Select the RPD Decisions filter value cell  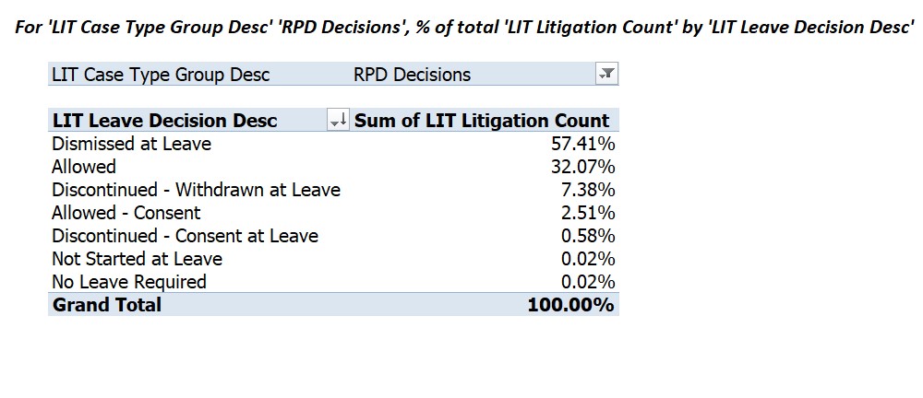[412, 75]
